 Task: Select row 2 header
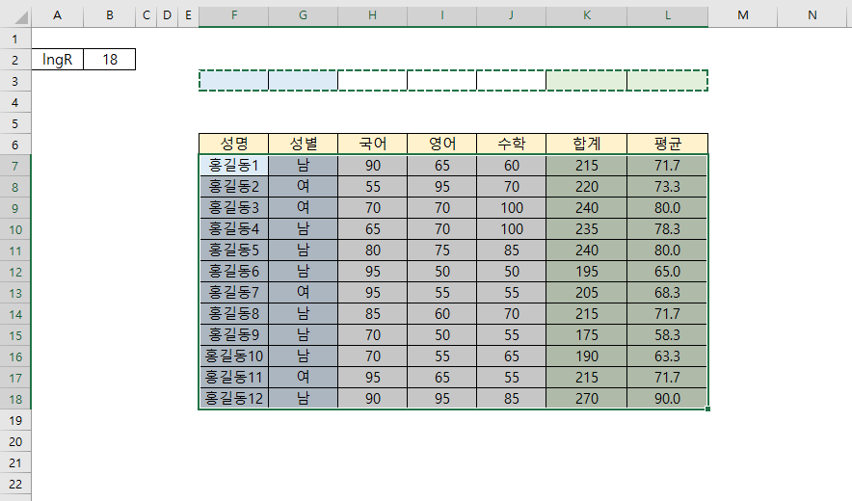coord(15,60)
